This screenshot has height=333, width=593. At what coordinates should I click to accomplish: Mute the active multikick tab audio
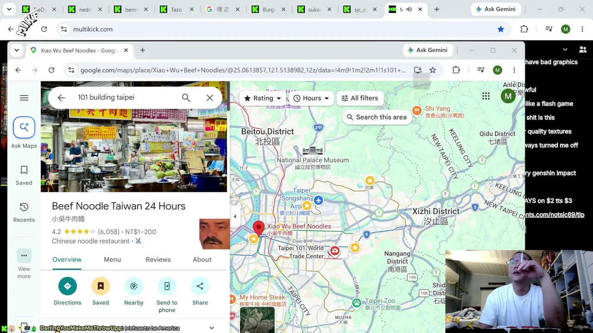tap(409, 9)
